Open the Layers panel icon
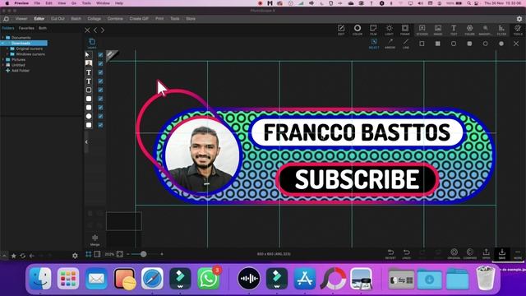 click(92, 44)
